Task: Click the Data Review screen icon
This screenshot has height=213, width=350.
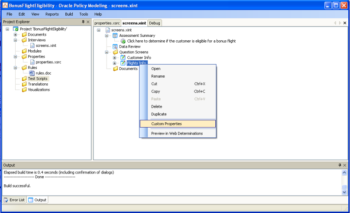Action: click(x=115, y=46)
